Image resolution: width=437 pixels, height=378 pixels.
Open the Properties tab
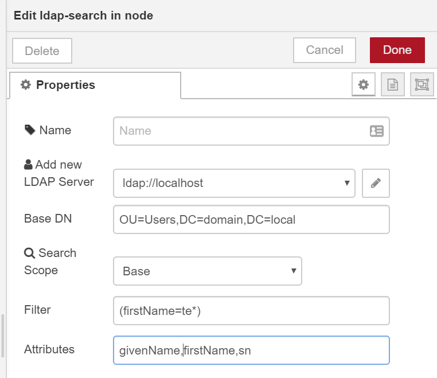95,85
